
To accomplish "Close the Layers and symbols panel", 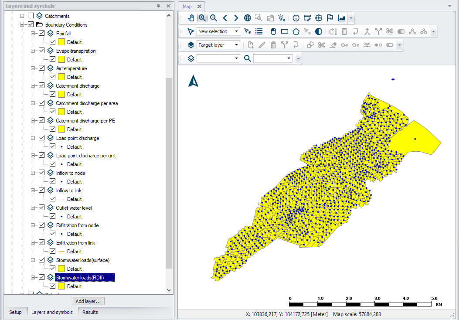I will [168, 6].
